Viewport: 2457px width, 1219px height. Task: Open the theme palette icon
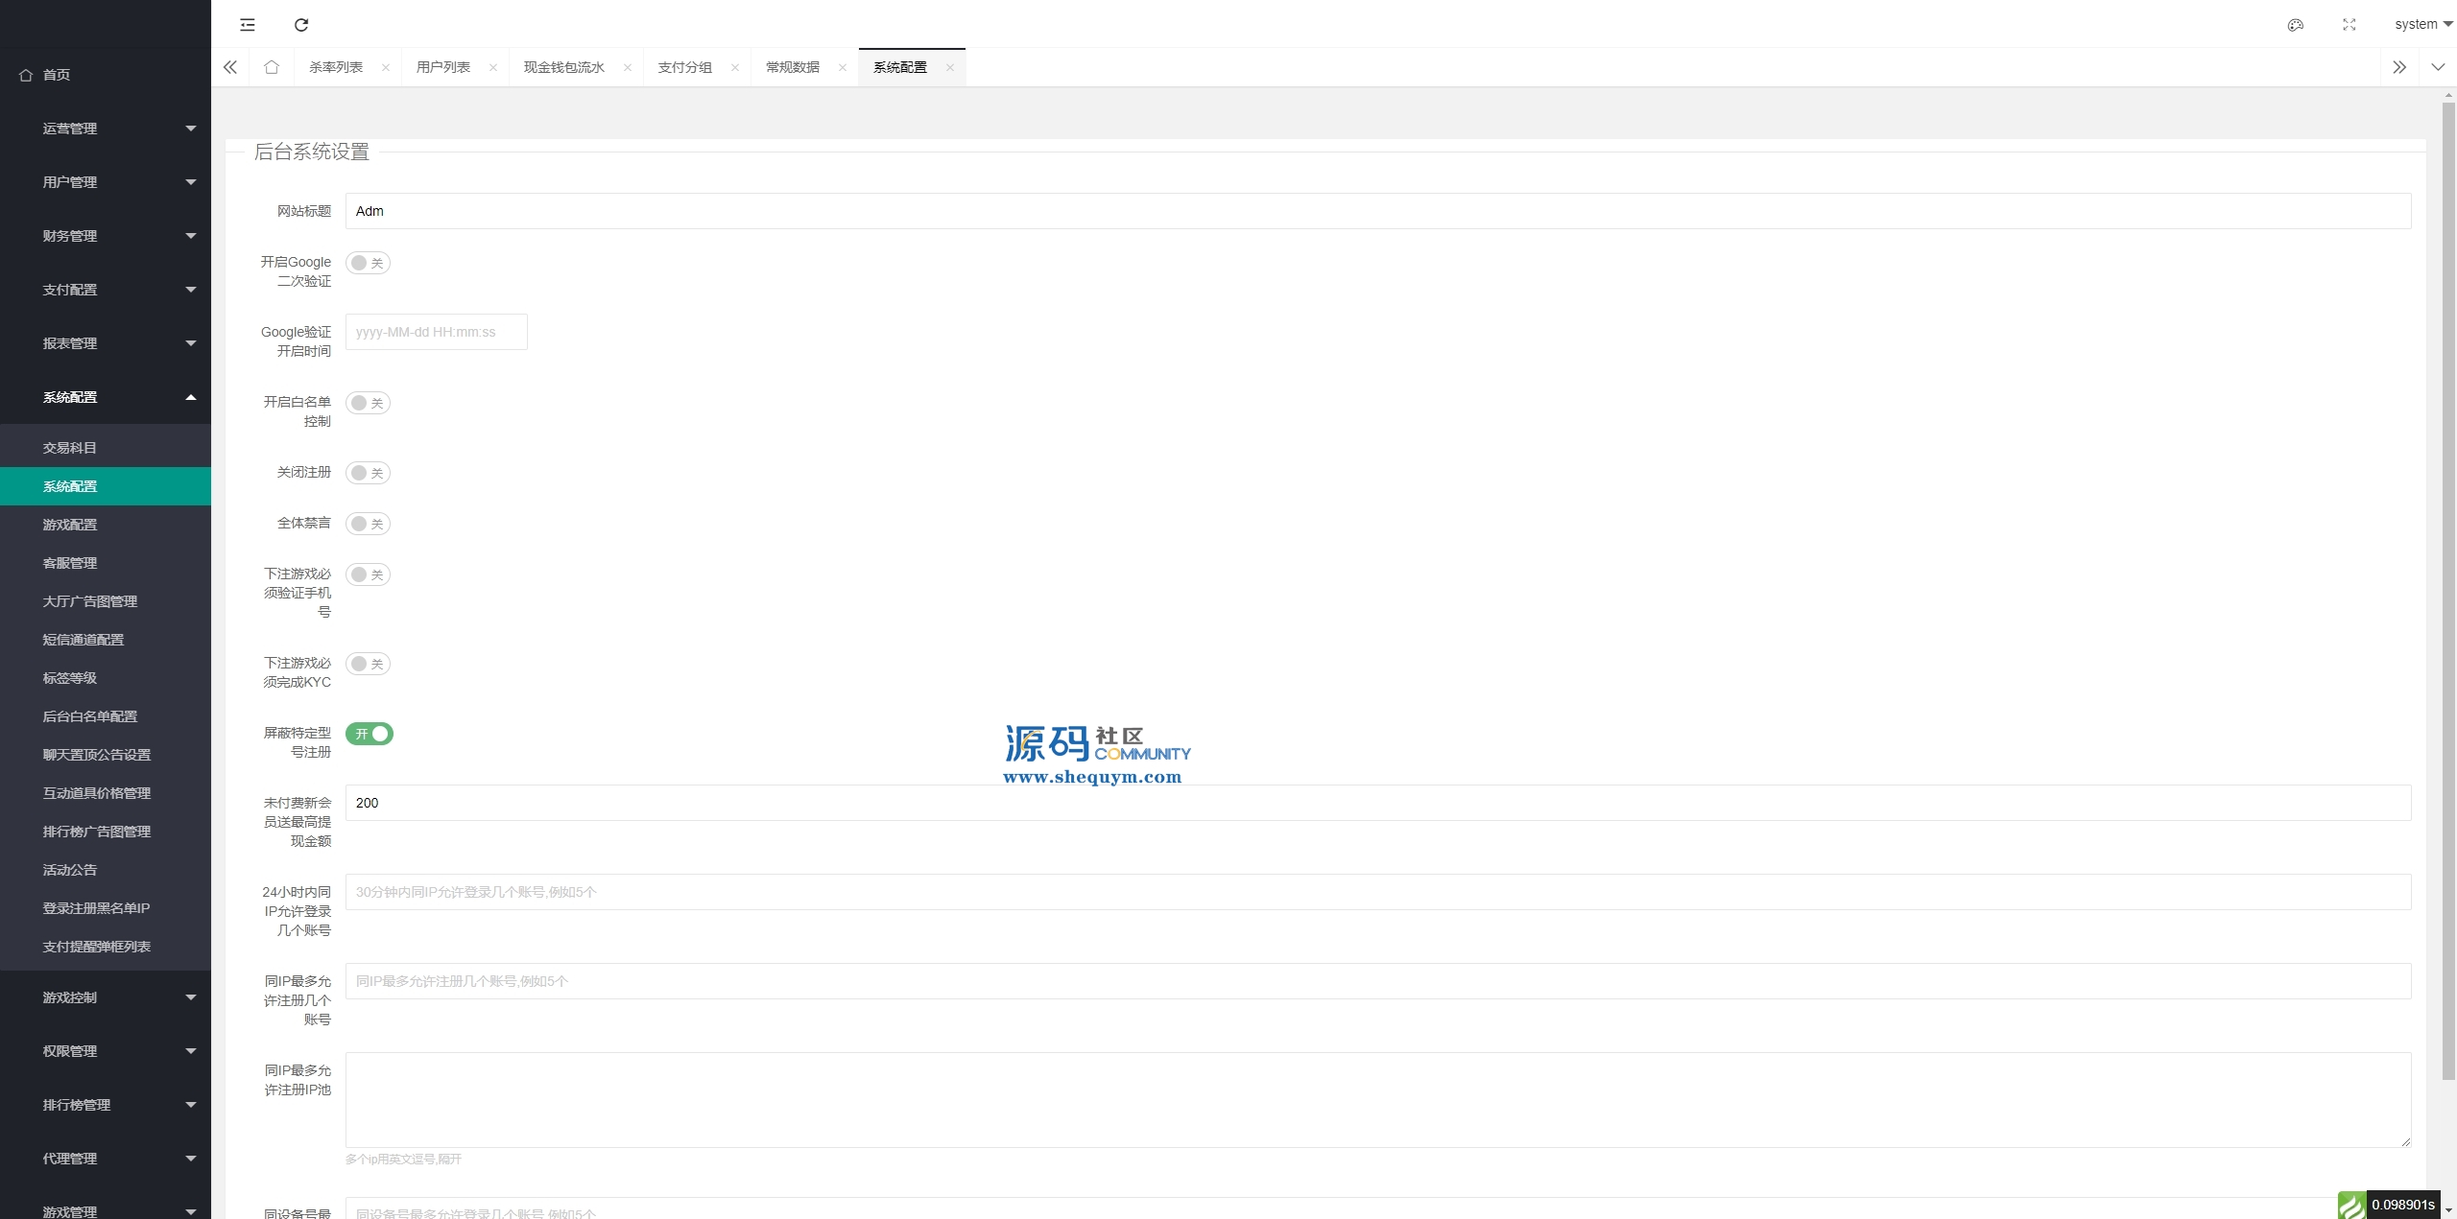[x=2296, y=25]
